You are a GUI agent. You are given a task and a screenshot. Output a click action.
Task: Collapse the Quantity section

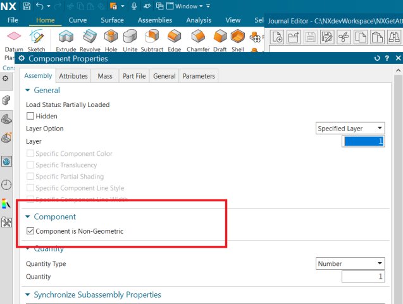coord(28,248)
